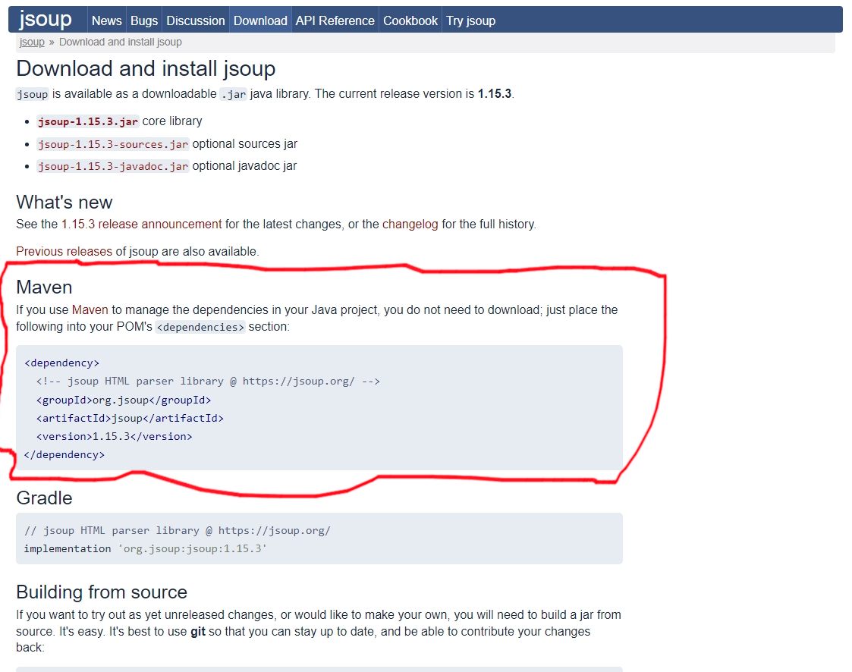
Task: Click the Download and install jsoup heading
Action: (x=146, y=68)
